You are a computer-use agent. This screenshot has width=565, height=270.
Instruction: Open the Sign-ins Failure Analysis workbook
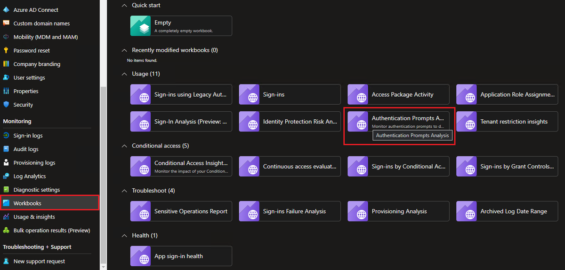[x=290, y=211]
